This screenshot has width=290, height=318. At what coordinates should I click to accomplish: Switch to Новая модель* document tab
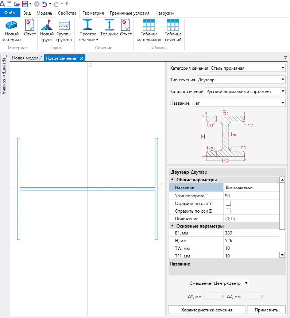click(27, 58)
